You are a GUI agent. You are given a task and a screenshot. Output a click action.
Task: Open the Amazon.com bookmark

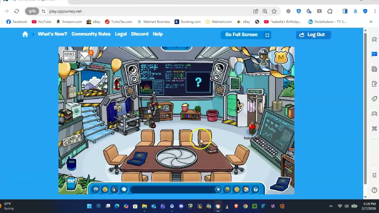click(69, 22)
